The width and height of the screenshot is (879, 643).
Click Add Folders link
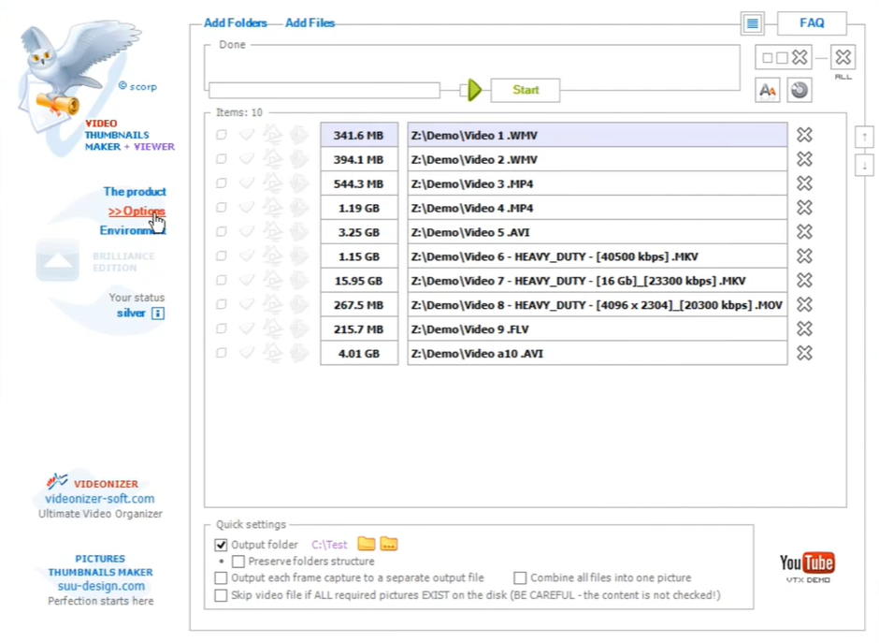236,23
